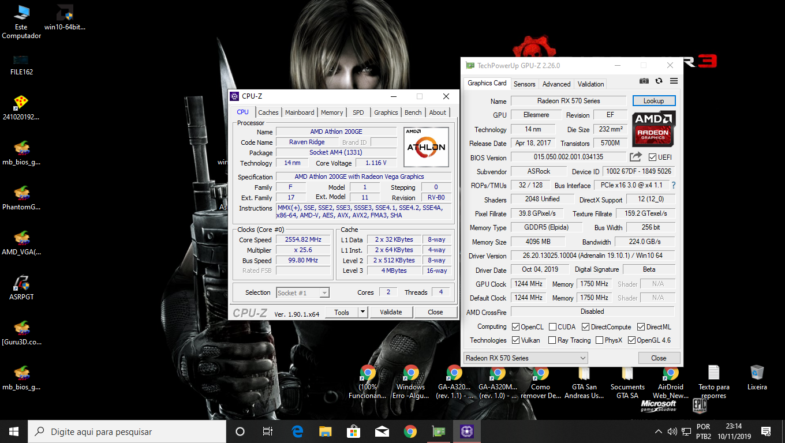Click the Core Speed value 2554.82 MHz
785x443 pixels.
tap(303, 239)
